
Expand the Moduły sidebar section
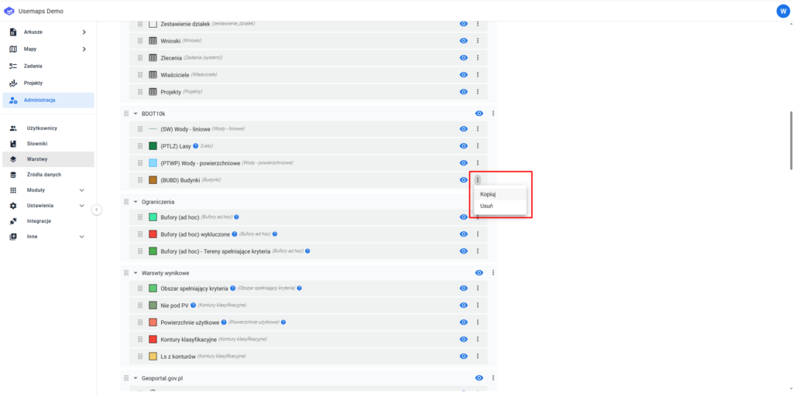point(81,190)
